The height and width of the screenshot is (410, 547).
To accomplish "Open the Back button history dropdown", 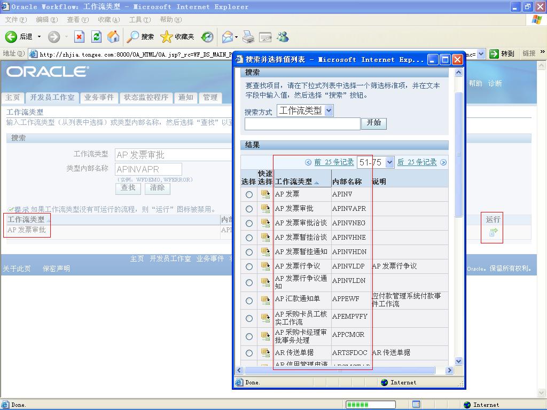I will click(x=39, y=37).
